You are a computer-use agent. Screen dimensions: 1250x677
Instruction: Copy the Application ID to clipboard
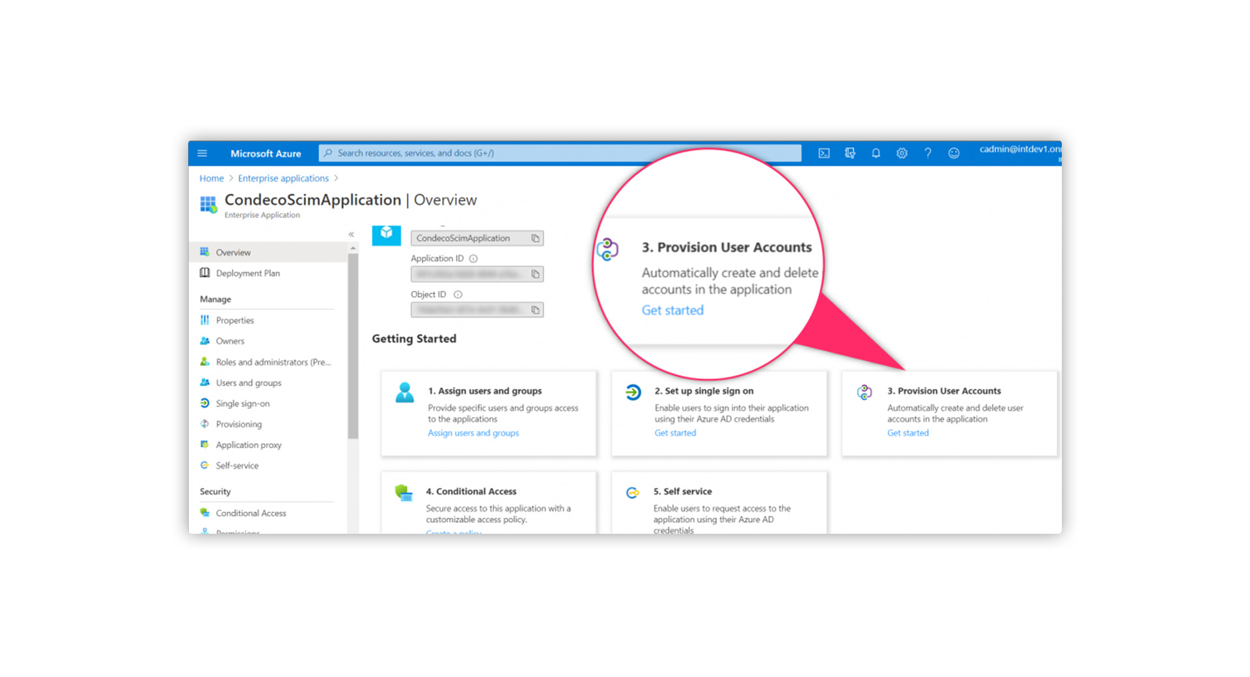pyautogui.click(x=535, y=274)
